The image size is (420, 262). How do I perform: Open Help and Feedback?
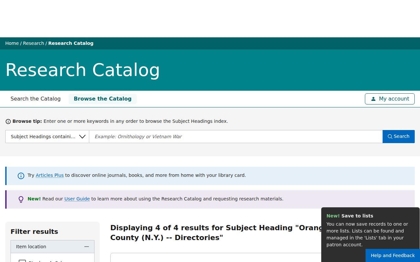[393, 255]
